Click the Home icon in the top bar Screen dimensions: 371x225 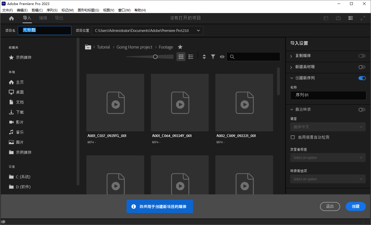pyautogui.click(x=11, y=18)
